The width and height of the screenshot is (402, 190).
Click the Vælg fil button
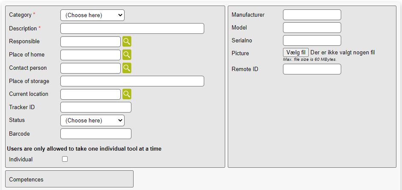point(296,53)
